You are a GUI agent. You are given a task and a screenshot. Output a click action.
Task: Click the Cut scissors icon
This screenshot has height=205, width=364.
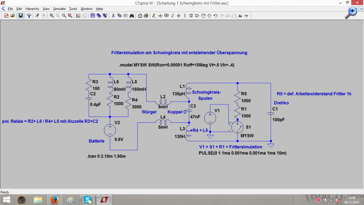click(113, 16)
